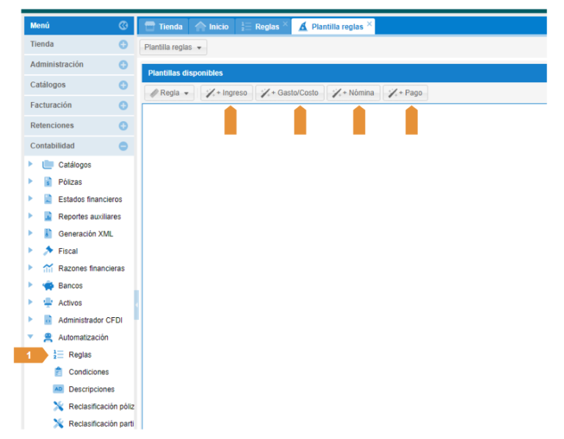This screenshot has height=439, width=564.
Task: Expand the Tienda accordion section
Action: coord(123,45)
